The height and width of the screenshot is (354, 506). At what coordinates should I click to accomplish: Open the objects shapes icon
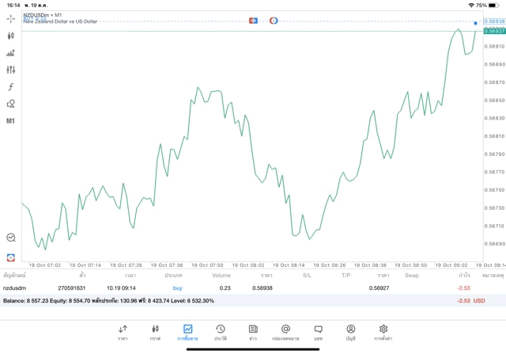(10, 104)
